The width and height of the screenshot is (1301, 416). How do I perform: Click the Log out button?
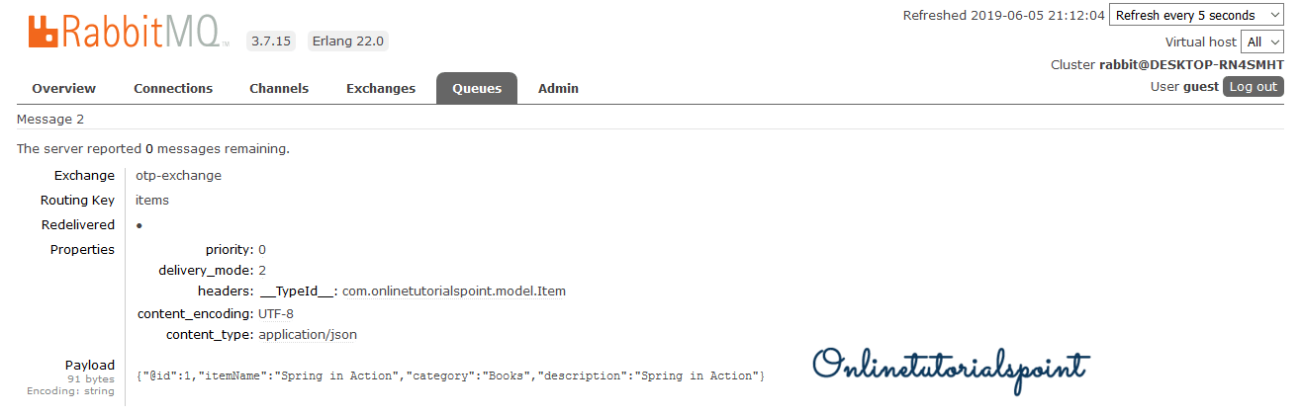tap(1254, 86)
